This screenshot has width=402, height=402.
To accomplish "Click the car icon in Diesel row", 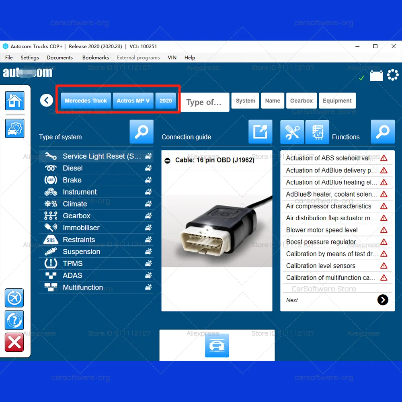I will tap(148, 168).
